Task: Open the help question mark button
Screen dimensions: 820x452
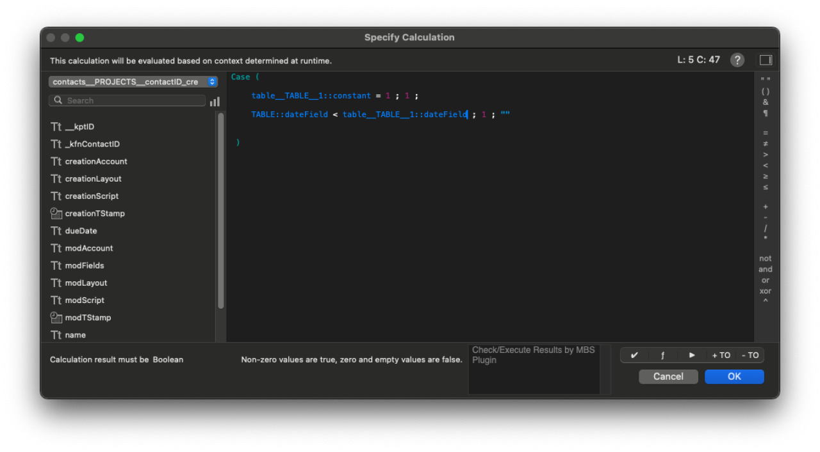Action: pos(737,60)
